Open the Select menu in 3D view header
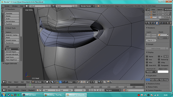The height and width of the screenshot is (97, 173). pos(16,82)
